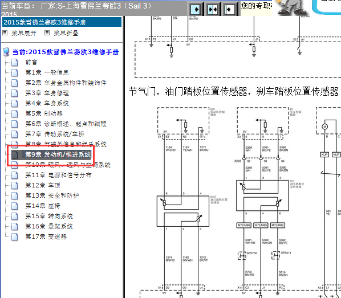Click the page icon beside 第9章 发动机/推进系统
The image size is (341, 298).
pyautogui.click(x=15, y=154)
